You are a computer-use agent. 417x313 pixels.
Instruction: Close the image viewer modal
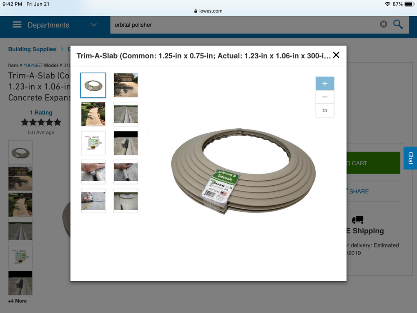click(336, 55)
